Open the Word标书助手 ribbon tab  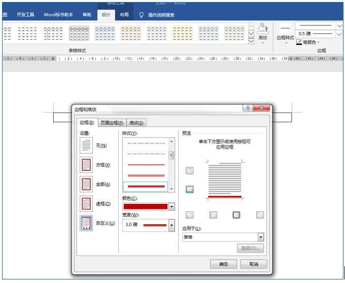[58, 15]
